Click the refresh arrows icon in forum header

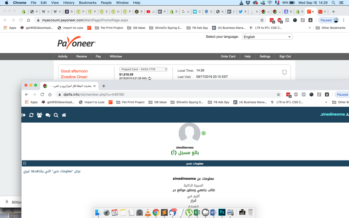tap(31, 115)
